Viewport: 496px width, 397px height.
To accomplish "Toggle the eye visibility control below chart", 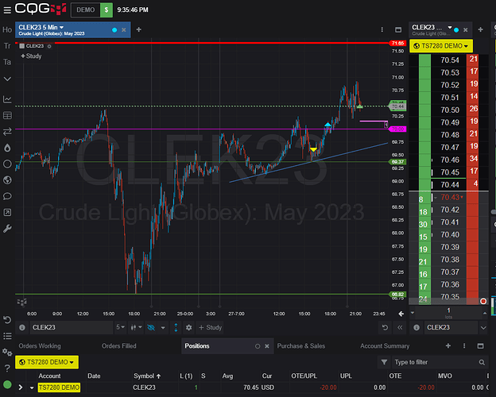I will (152, 327).
